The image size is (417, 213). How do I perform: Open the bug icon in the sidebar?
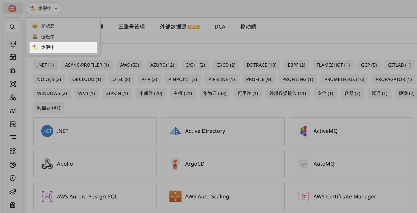[x=13, y=70]
